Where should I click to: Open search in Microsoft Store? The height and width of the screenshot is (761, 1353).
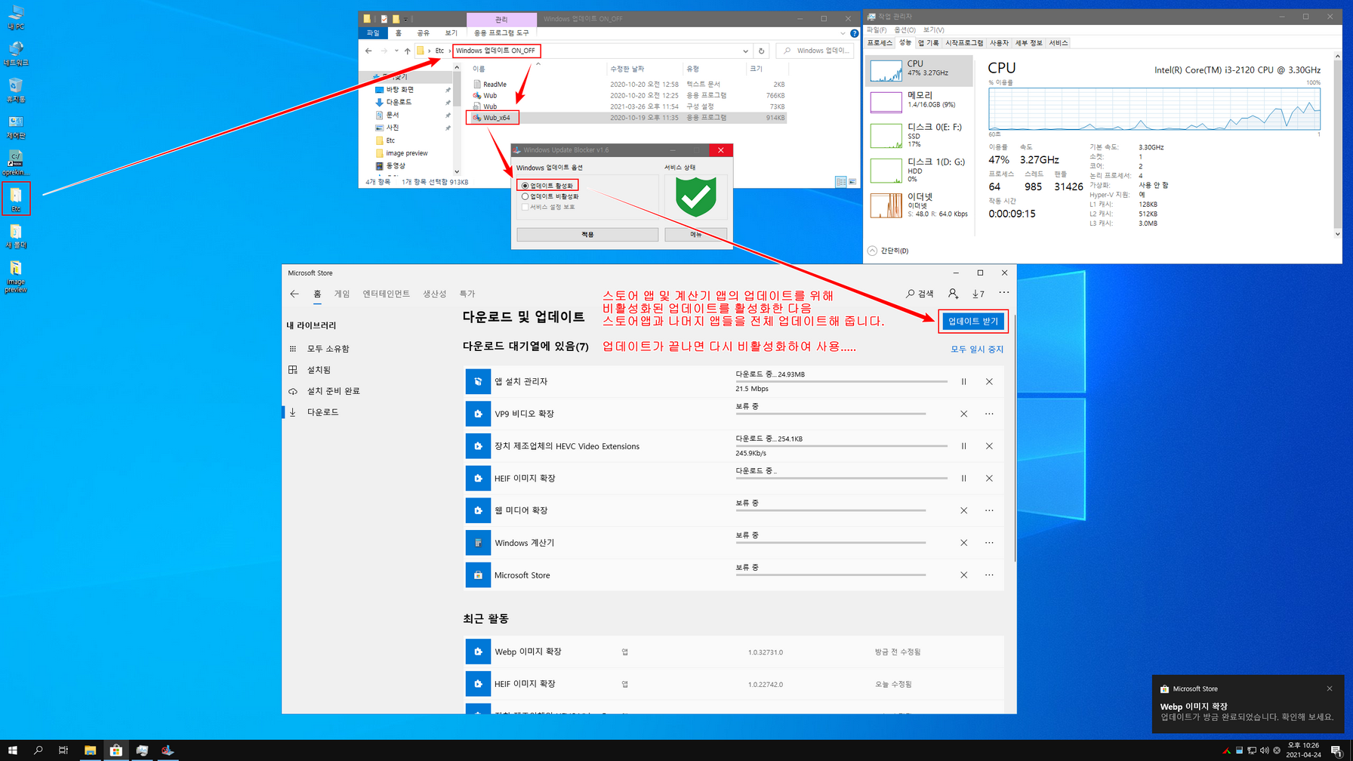(920, 294)
